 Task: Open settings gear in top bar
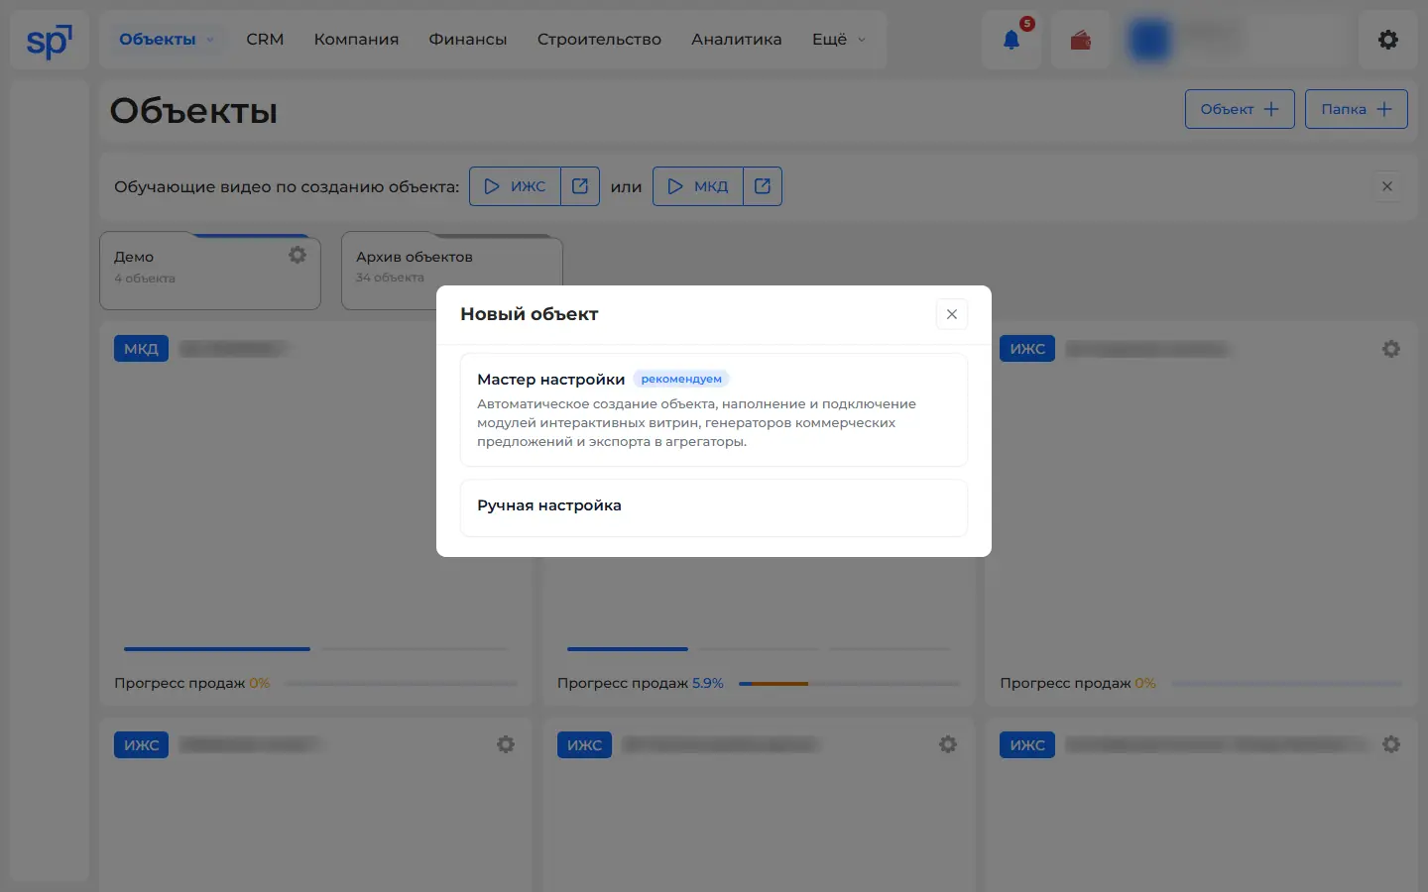click(1388, 40)
